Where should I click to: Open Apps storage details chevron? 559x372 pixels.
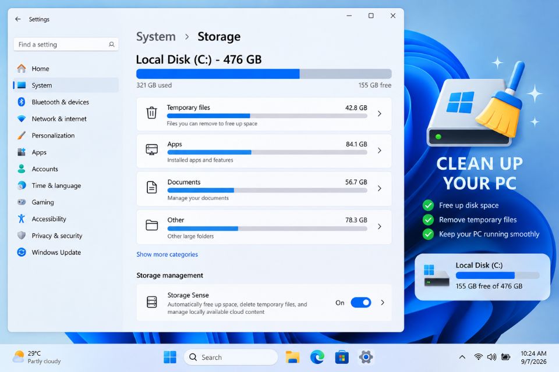(x=380, y=151)
